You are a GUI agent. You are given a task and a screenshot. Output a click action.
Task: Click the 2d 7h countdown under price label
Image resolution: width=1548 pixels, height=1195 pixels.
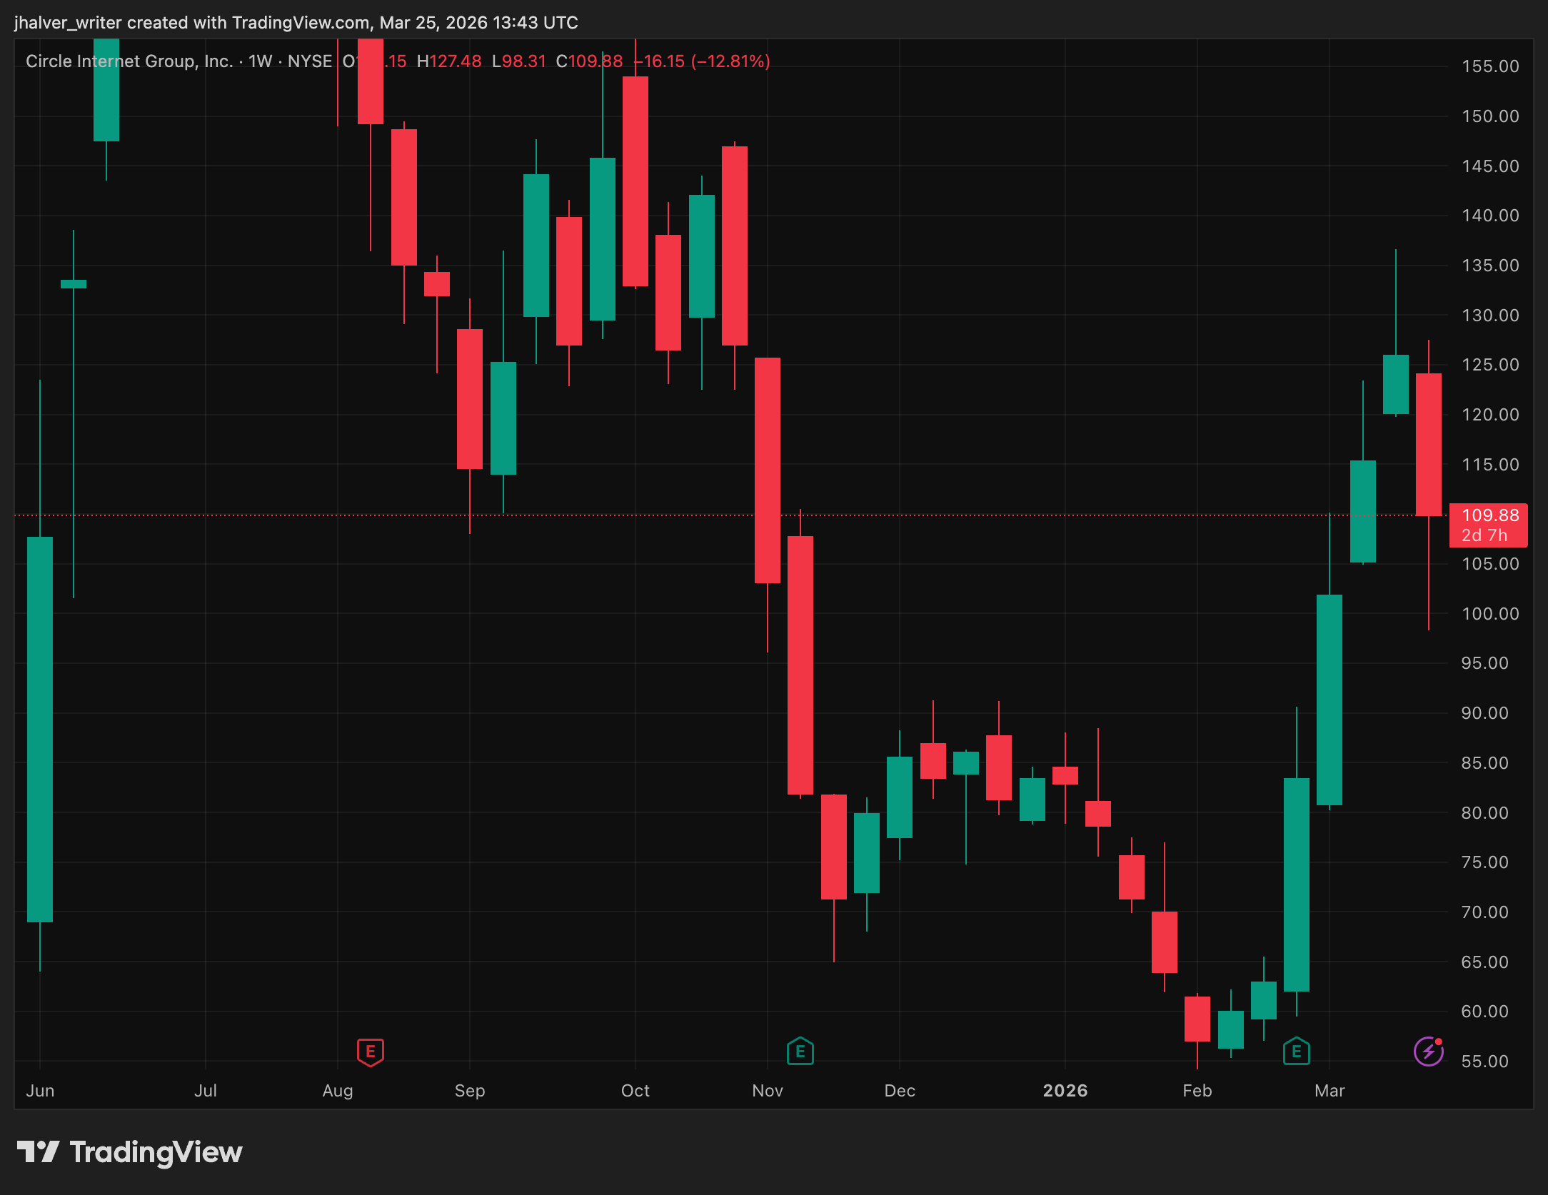pos(1484,535)
